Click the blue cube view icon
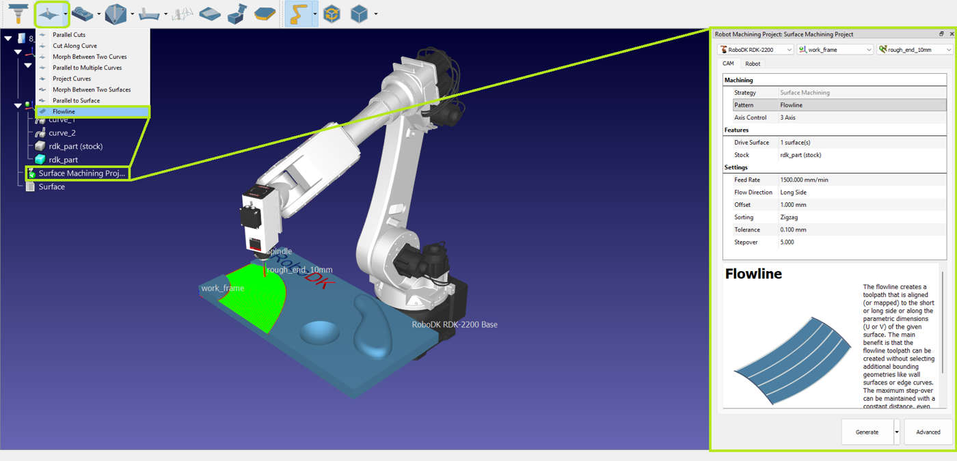 (x=359, y=14)
